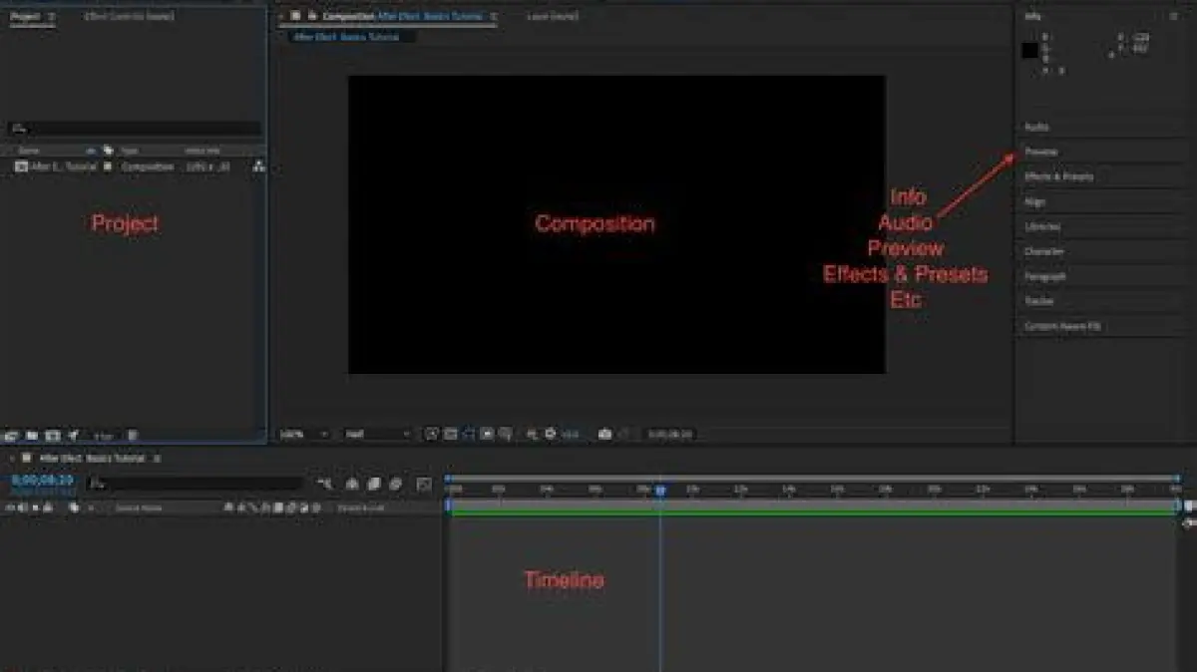Image resolution: width=1197 pixels, height=672 pixels.
Task: Open the Half resolution dropdown
Action: pos(376,435)
